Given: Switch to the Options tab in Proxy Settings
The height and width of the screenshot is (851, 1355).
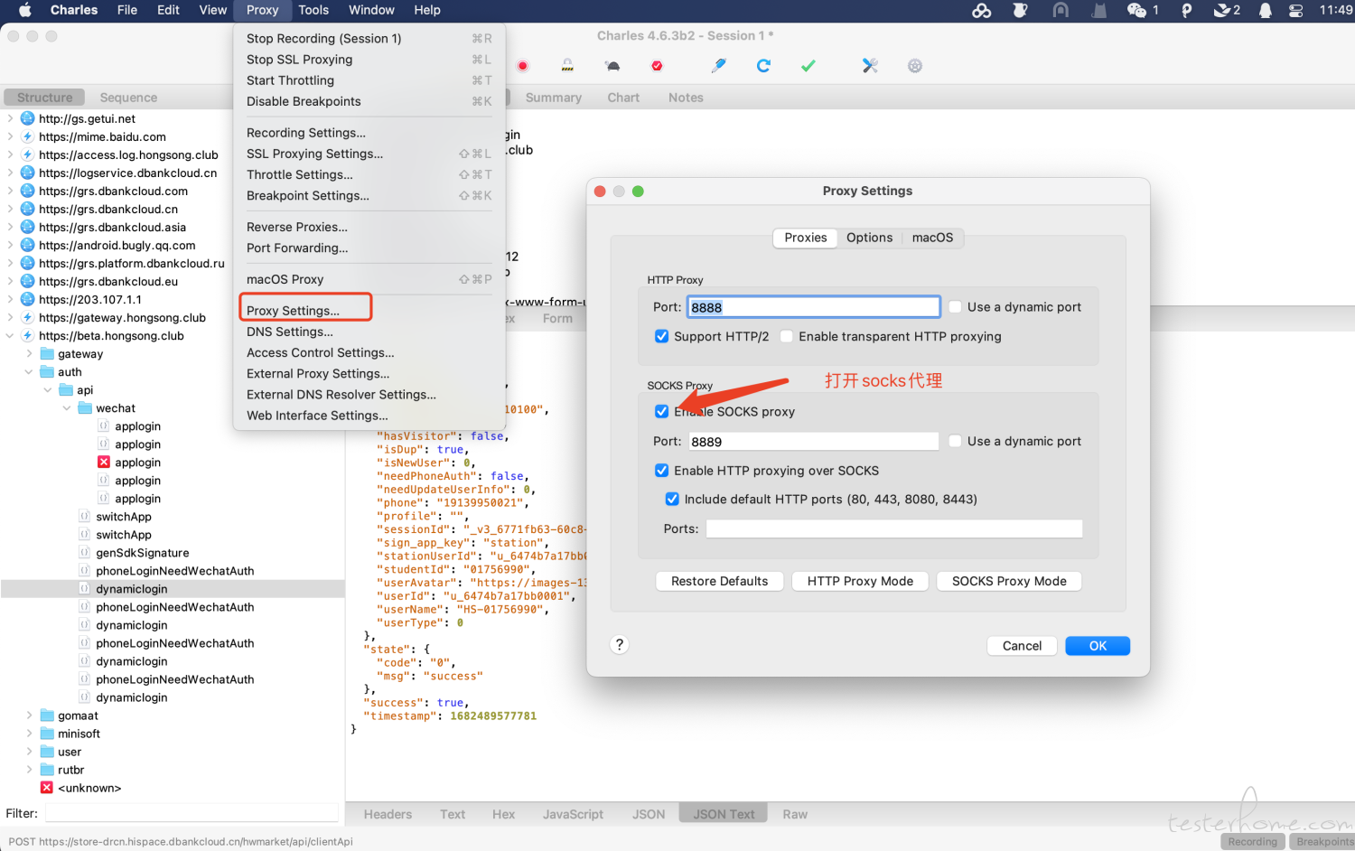Looking at the screenshot, I should click(869, 238).
